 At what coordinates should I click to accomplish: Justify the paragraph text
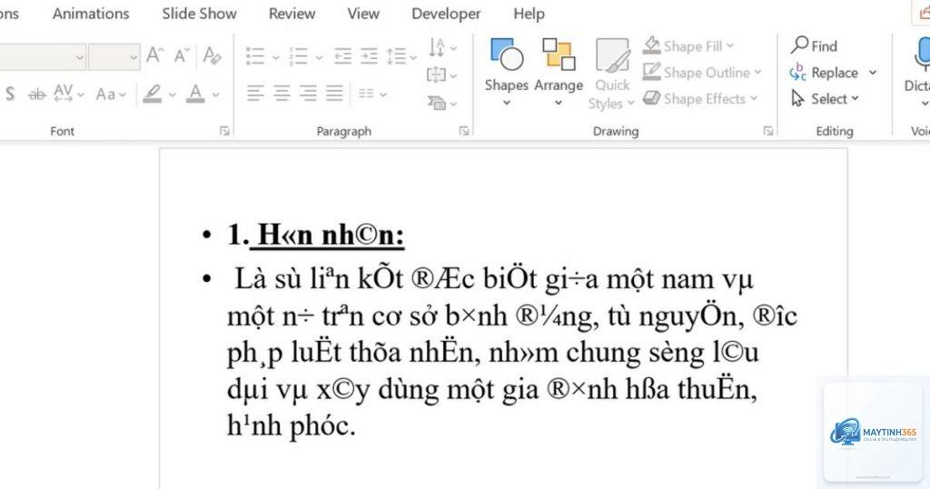pos(334,94)
